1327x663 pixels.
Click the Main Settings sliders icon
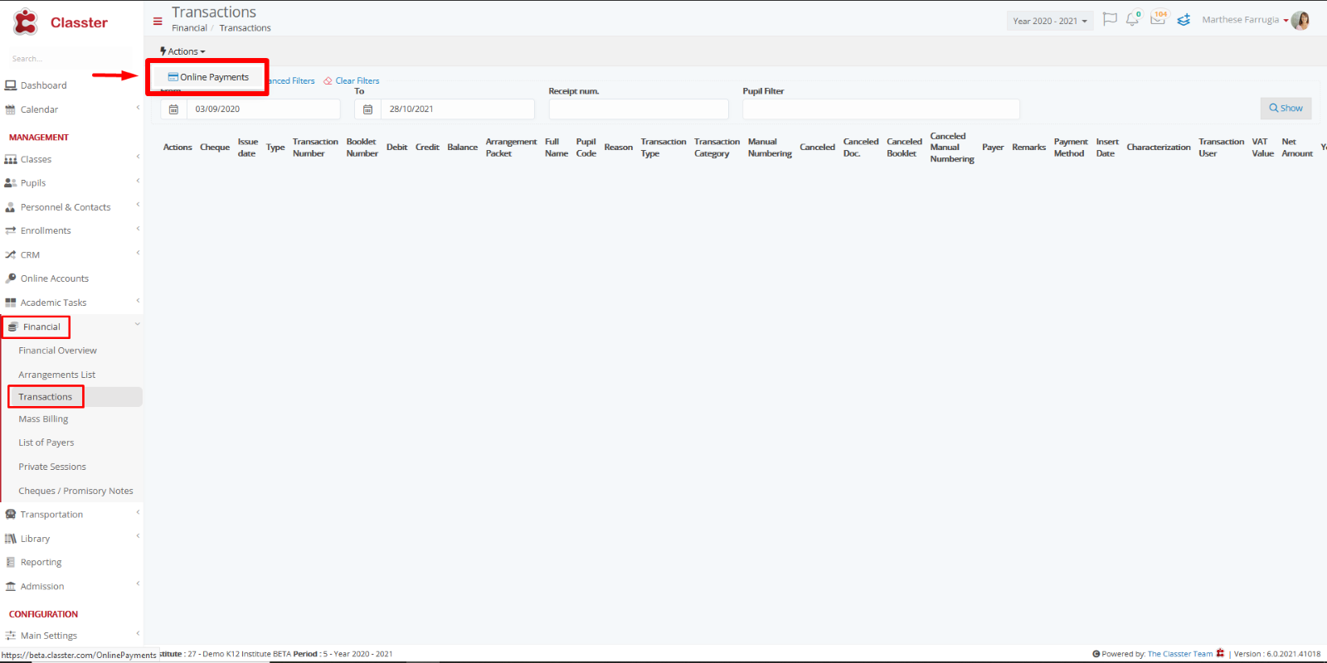pos(11,636)
